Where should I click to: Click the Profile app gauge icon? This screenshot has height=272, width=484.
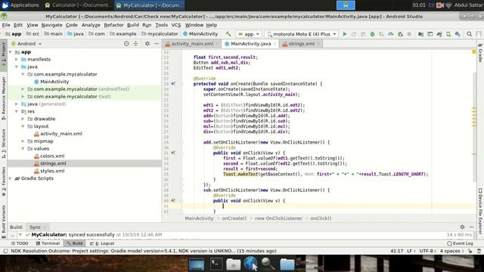coord(391,34)
